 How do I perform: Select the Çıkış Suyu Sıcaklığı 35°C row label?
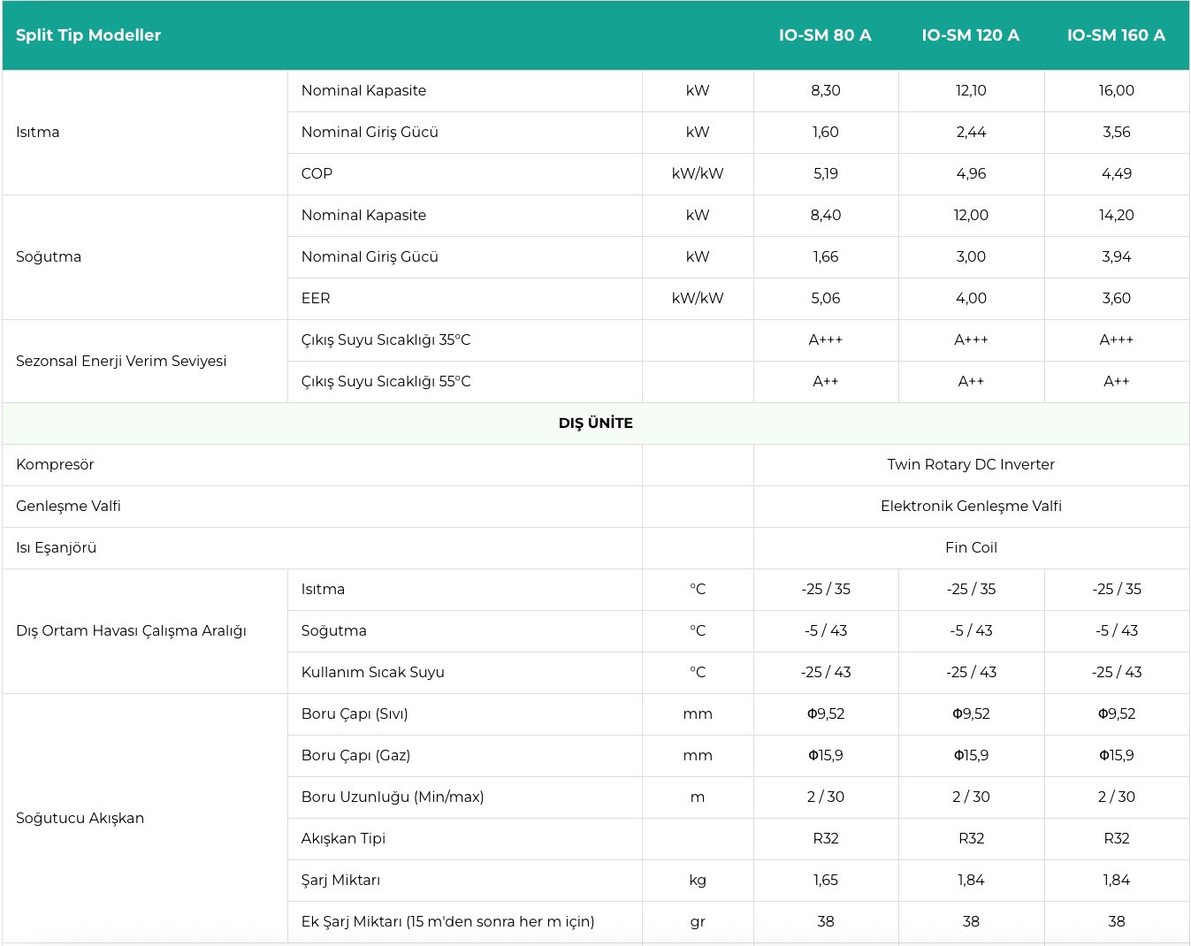pyautogui.click(x=386, y=340)
